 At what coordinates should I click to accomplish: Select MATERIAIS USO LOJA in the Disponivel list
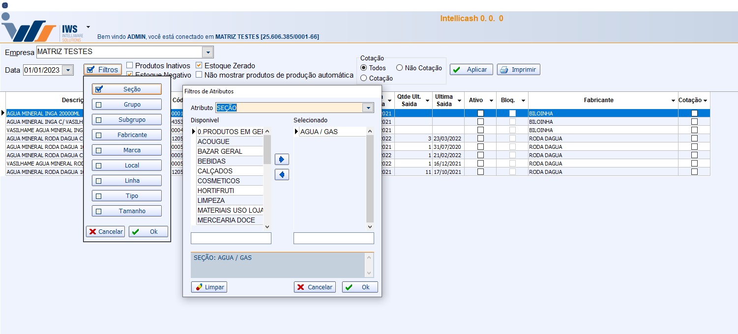pos(230,210)
